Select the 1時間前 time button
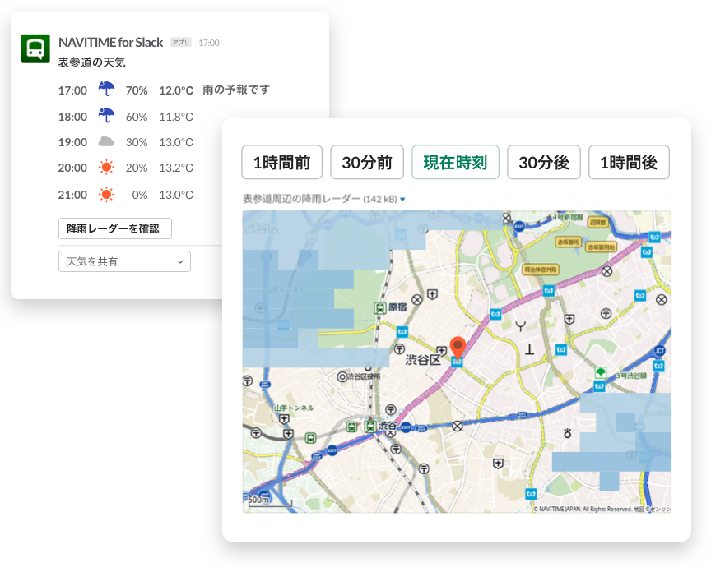 coord(281,162)
